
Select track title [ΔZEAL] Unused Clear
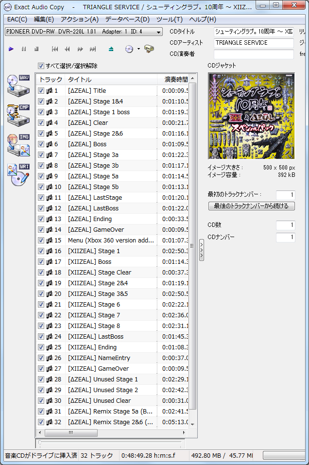99,401
